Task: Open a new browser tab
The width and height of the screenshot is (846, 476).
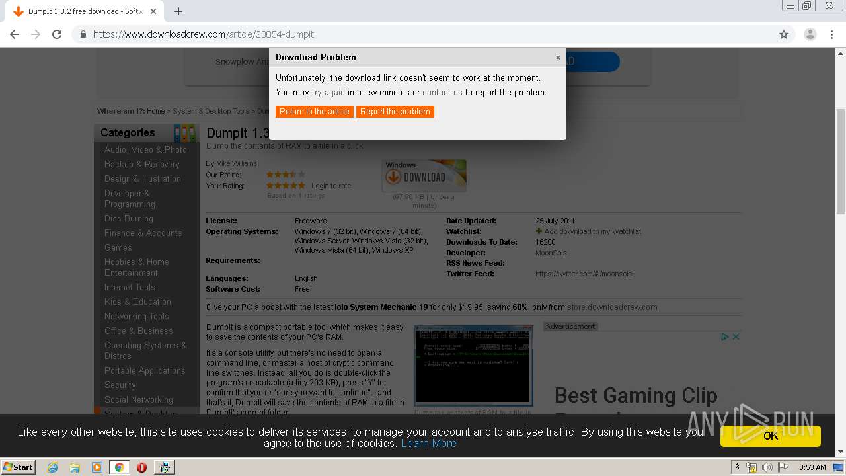Action: (x=178, y=11)
